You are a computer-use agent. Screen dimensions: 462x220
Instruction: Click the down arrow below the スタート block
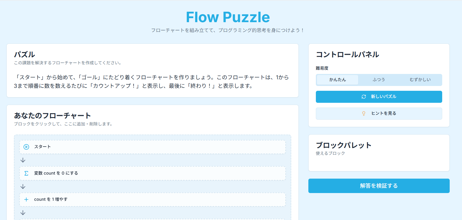click(23, 160)
